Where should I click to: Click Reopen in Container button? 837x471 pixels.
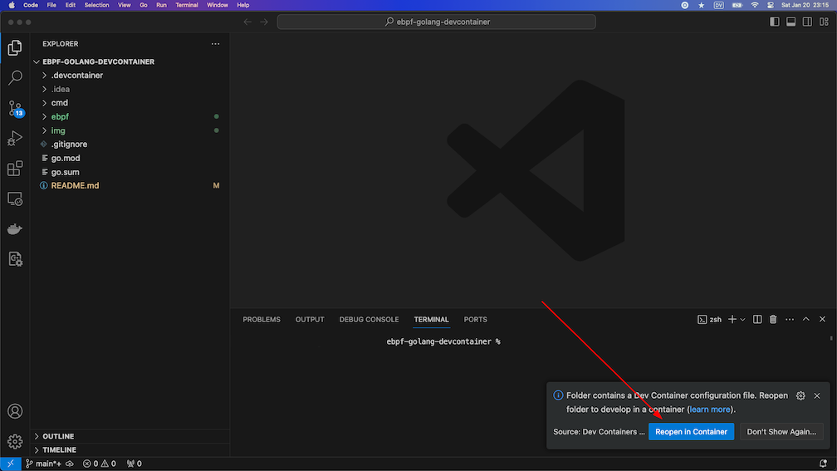[691, 431]
